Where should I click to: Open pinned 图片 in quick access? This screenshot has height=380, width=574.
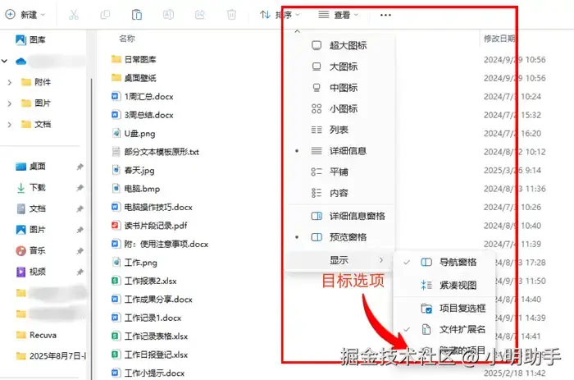pyautogui.click(x=31, y=230)
